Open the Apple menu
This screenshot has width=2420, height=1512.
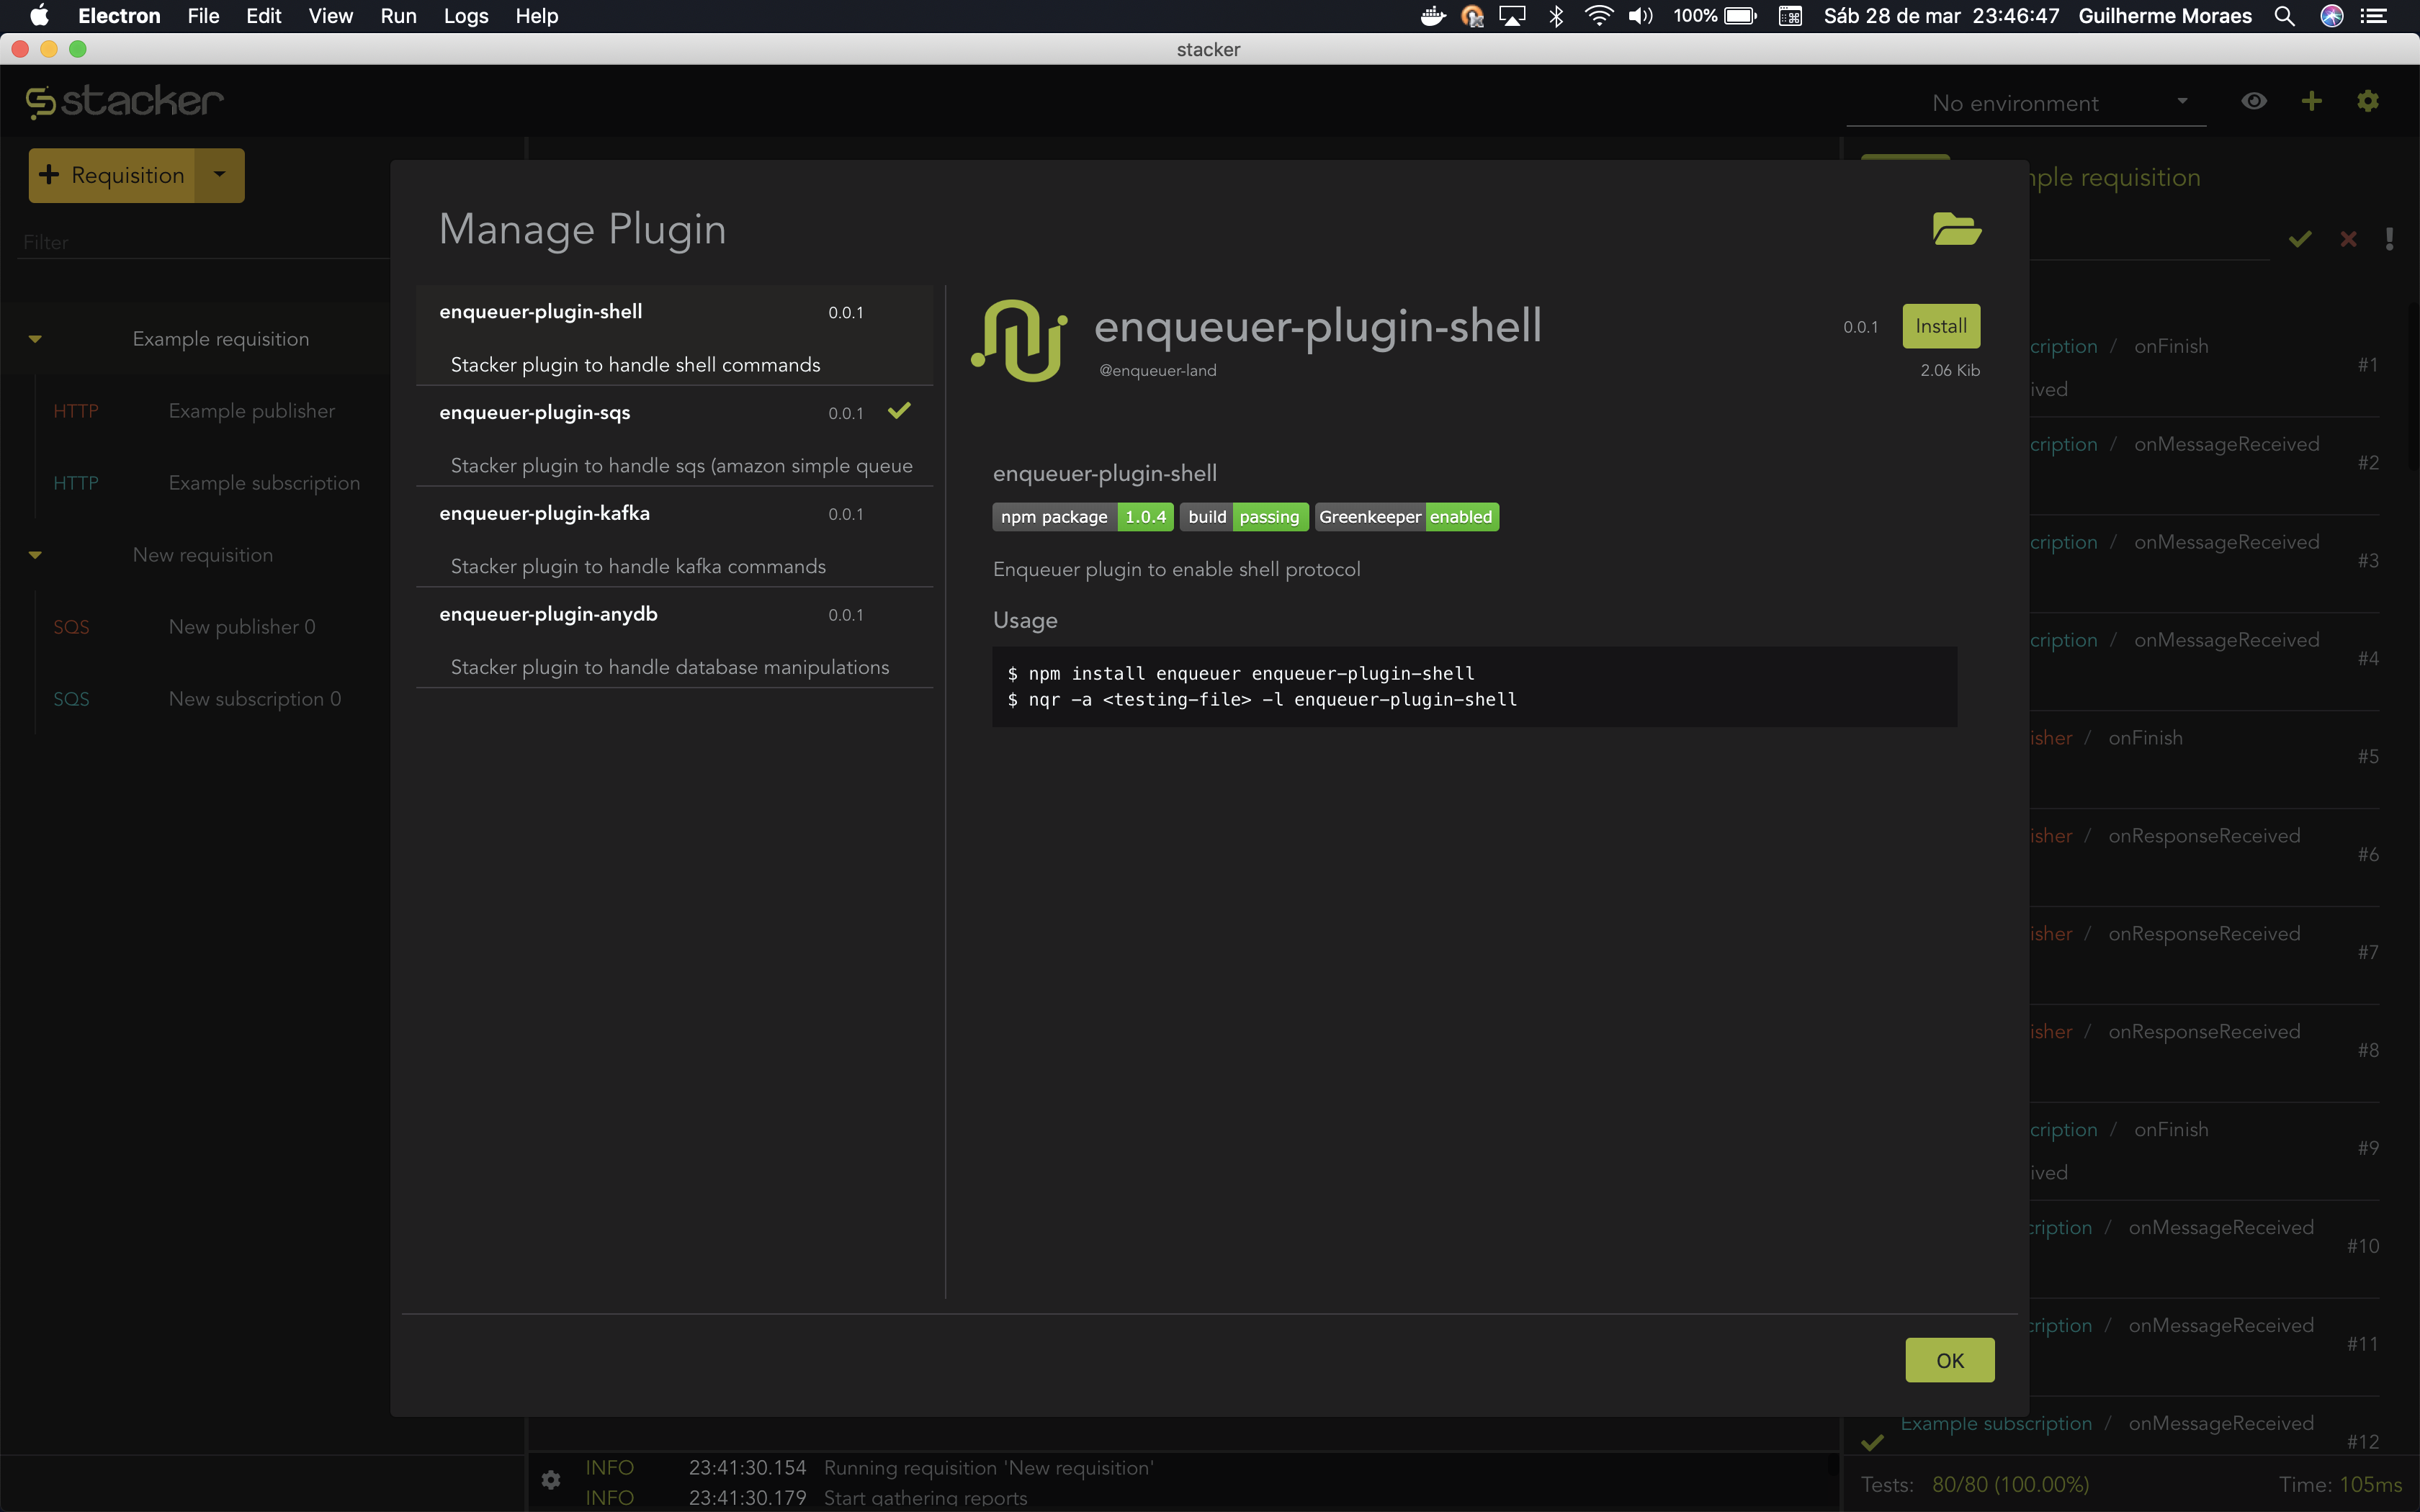coord(39,16)
